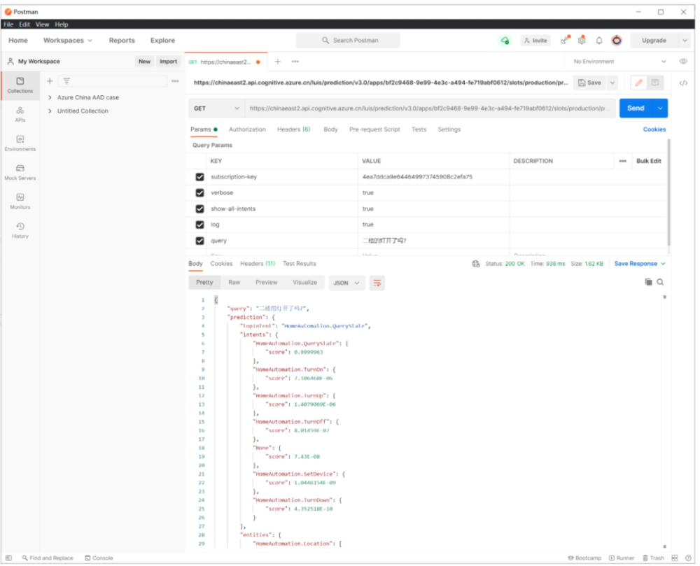The height and width of the screenshot is (566, 700).
Task: Open the Mock Servers sidebar panel
Action: tap(20, 172)
